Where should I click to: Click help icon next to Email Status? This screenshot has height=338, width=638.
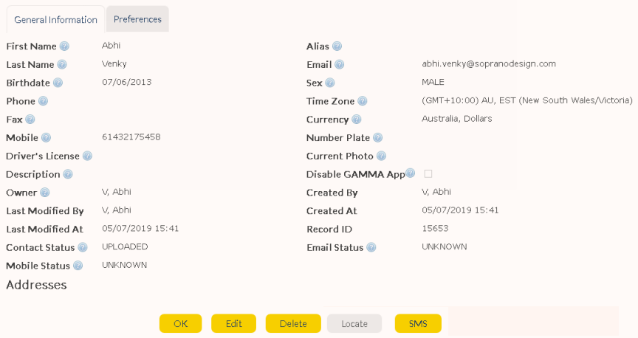tap(371, 248)
